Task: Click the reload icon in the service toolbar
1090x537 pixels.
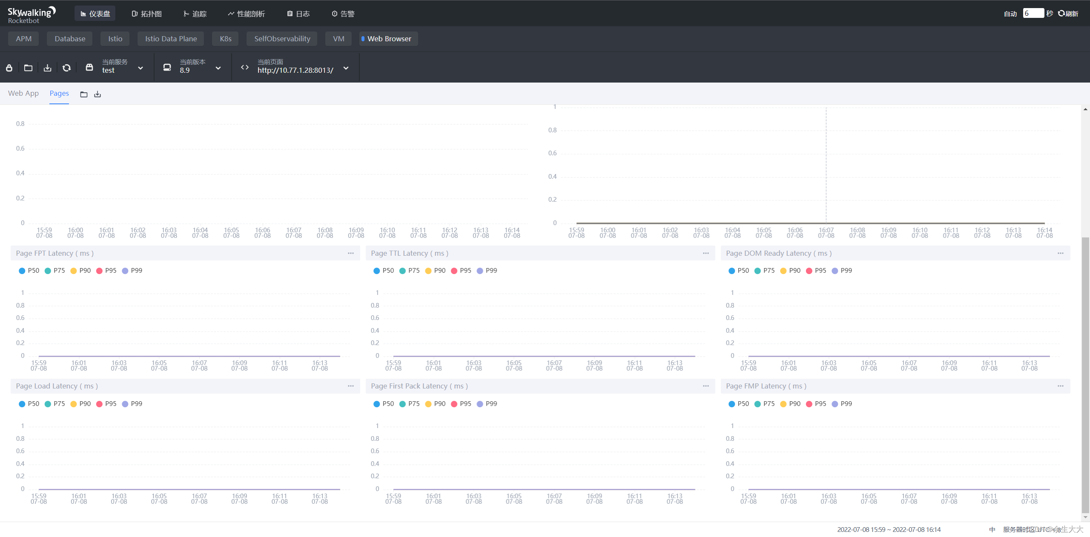Action: pyautogui.click(x=66, y=68)
